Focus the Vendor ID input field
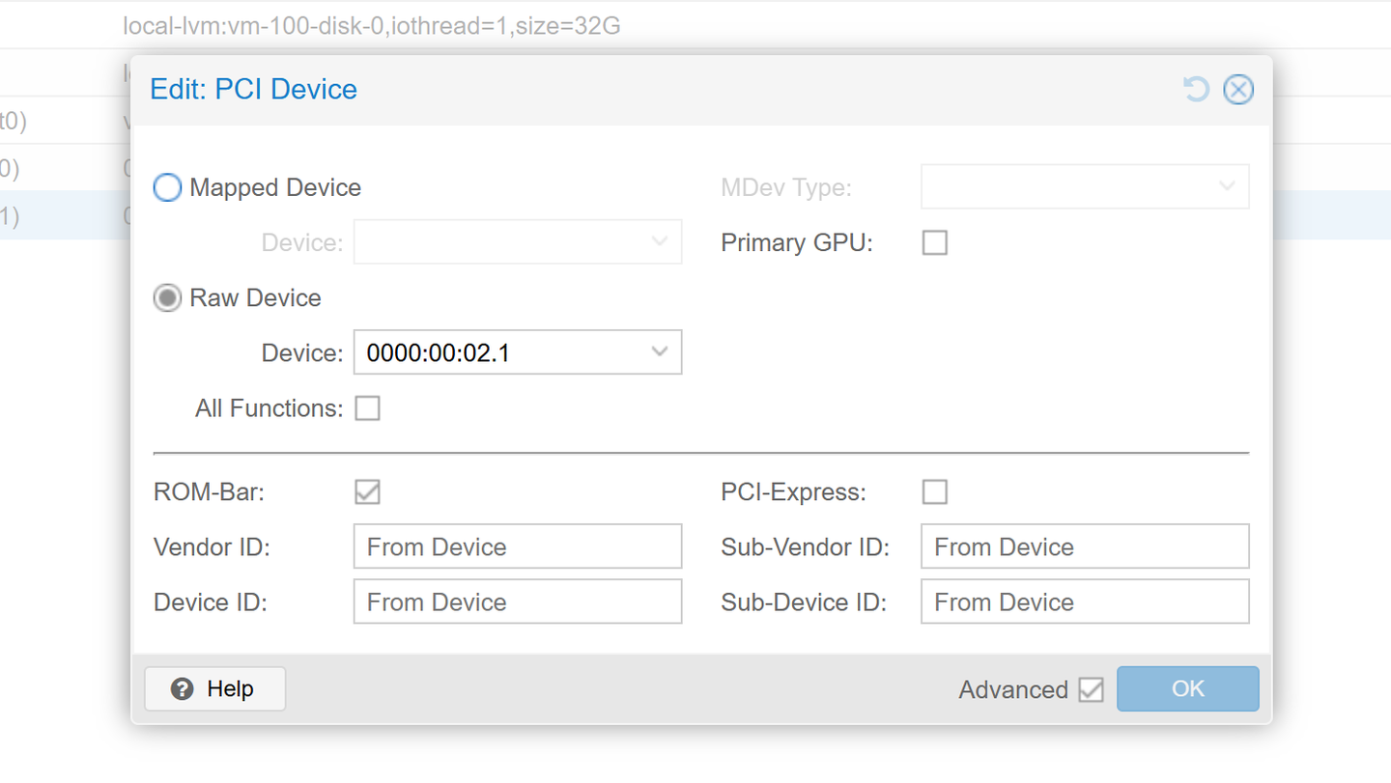 (518, 546)
